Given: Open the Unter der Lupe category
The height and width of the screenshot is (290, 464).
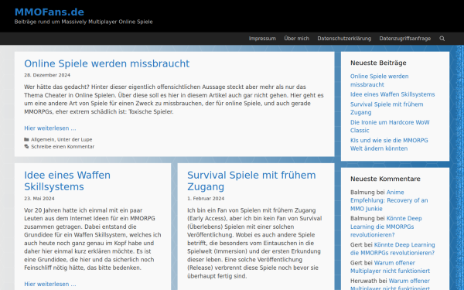Looking at the screenshot, I should pyautogui.click(x=74, y=139).
